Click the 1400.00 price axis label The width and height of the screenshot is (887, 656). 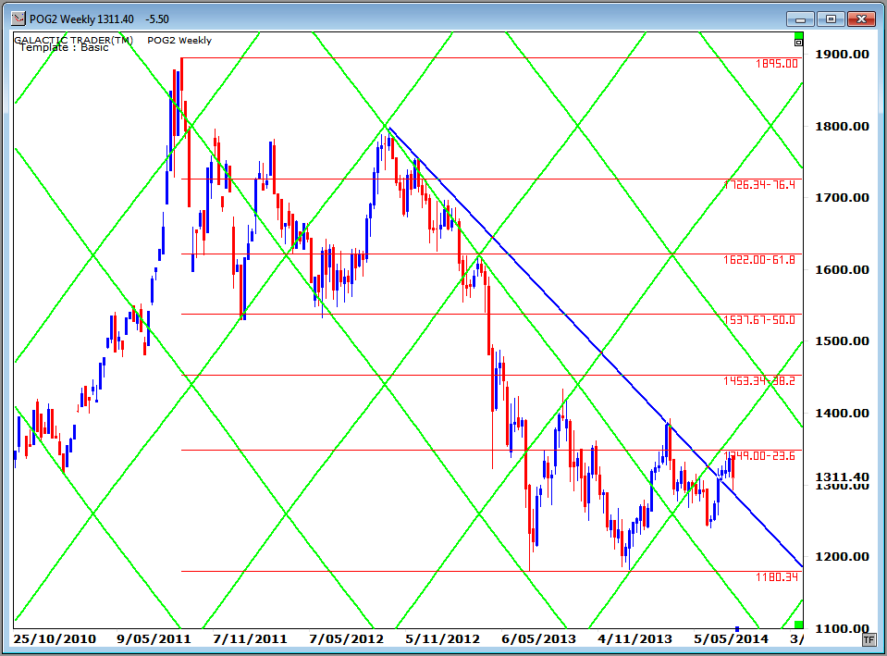(x=842, y=414)
